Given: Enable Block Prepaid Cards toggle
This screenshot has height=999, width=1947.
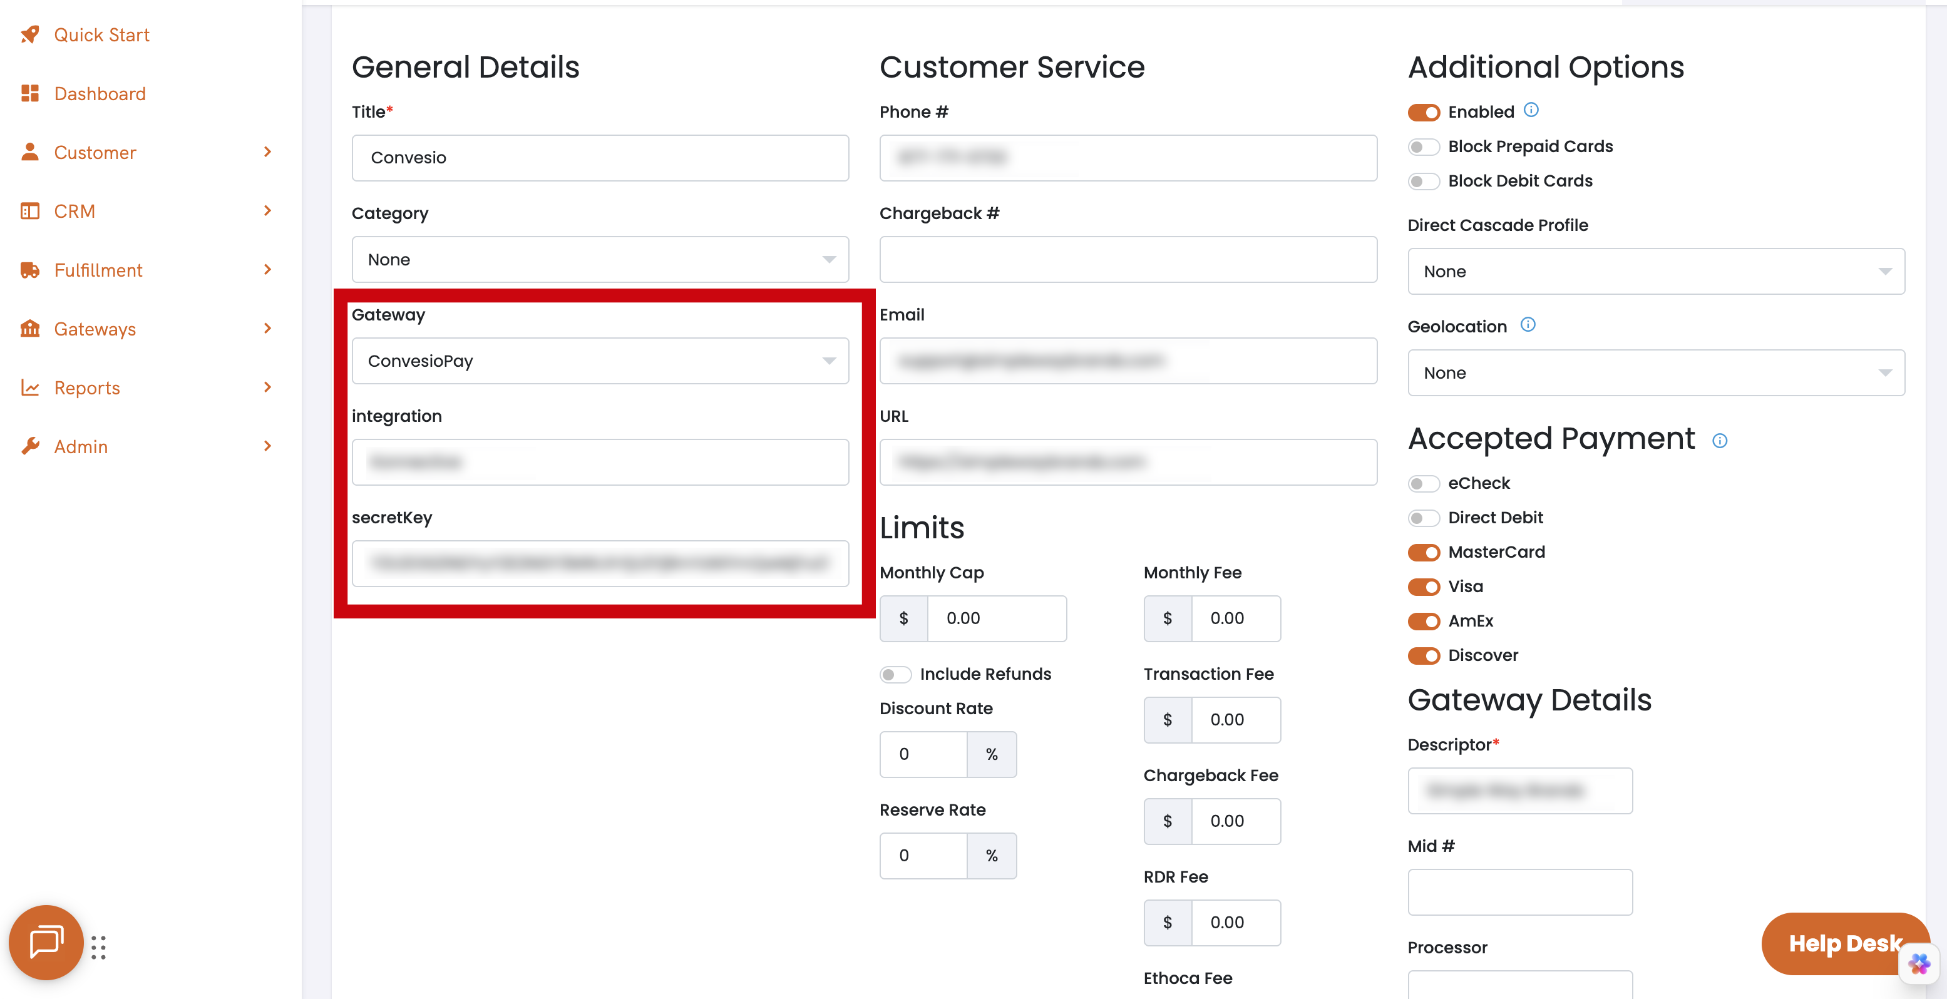Looking at the screenshot, I should [1423, 146].
